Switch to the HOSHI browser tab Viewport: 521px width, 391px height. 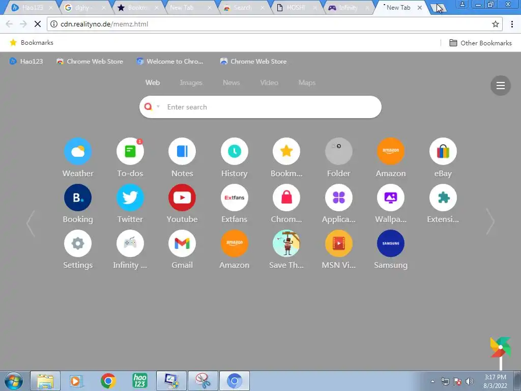click(296, 7)
